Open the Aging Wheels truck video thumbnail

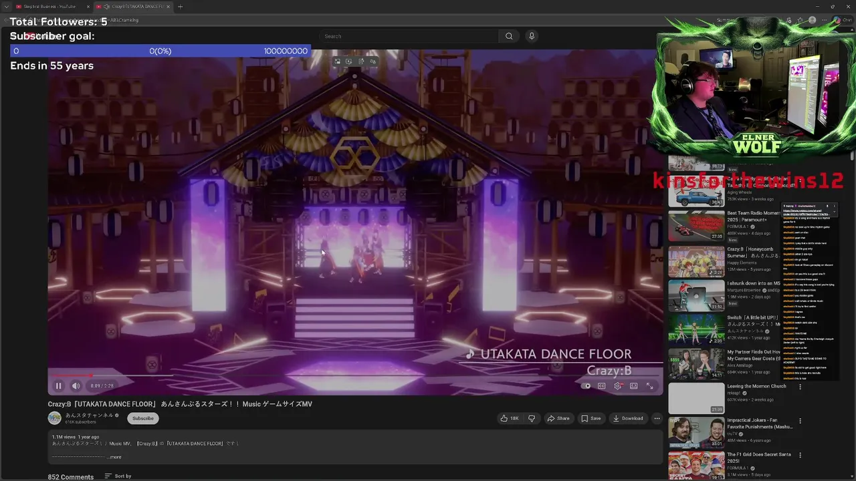696,191
